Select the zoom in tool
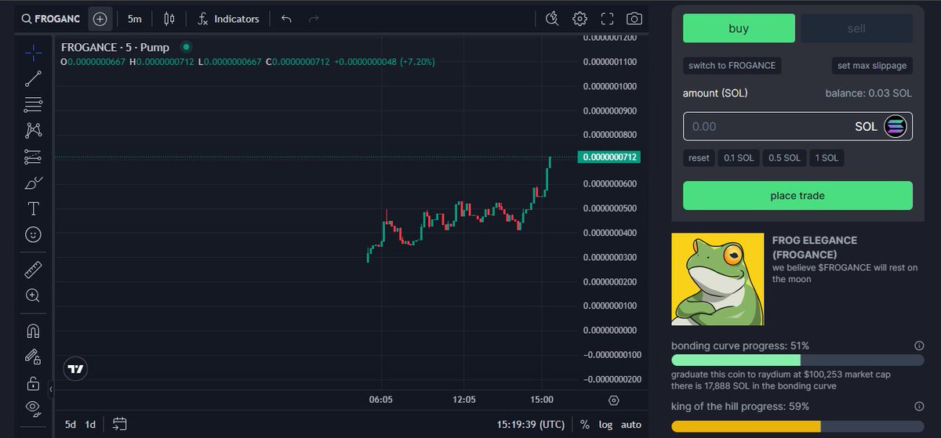Screen dimensions: 941x438 point(33,295)
